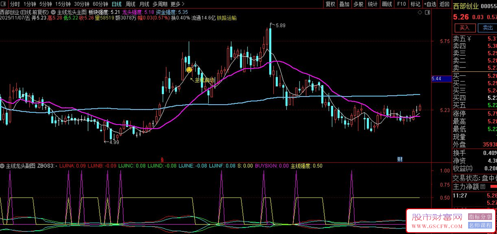Toggle 复权 price adjustment
This screenshot has width=497, height=234.
331,4
